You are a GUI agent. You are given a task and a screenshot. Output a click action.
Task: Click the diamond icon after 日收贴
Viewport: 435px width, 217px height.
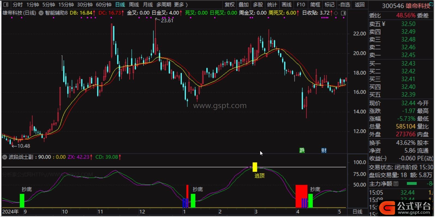pos(336,13)
